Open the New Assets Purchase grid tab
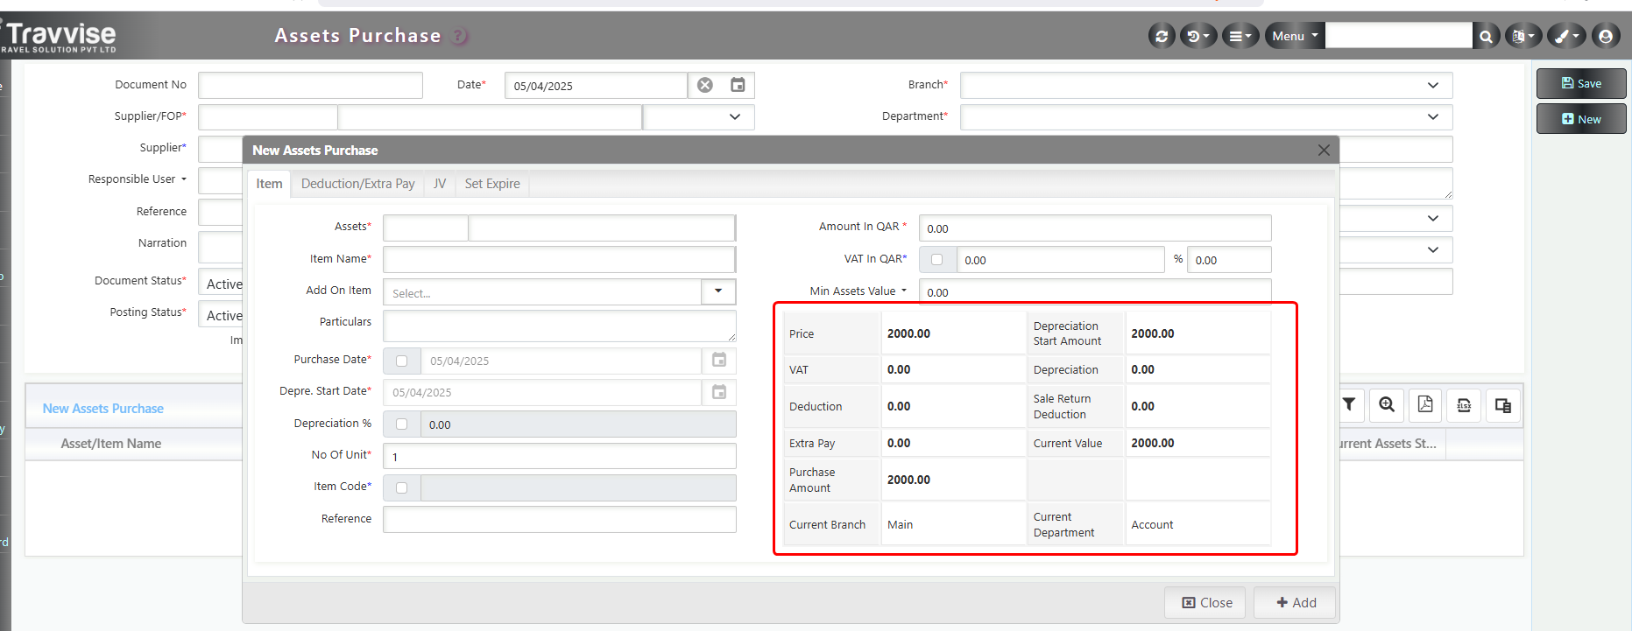Image resolution: width=1632 pixels, height=631 pixels. [x=103, y=409]
